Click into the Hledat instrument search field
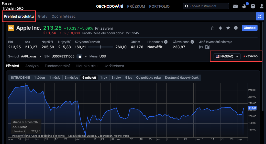Viewport: 266px width, 144px height. 206,6
